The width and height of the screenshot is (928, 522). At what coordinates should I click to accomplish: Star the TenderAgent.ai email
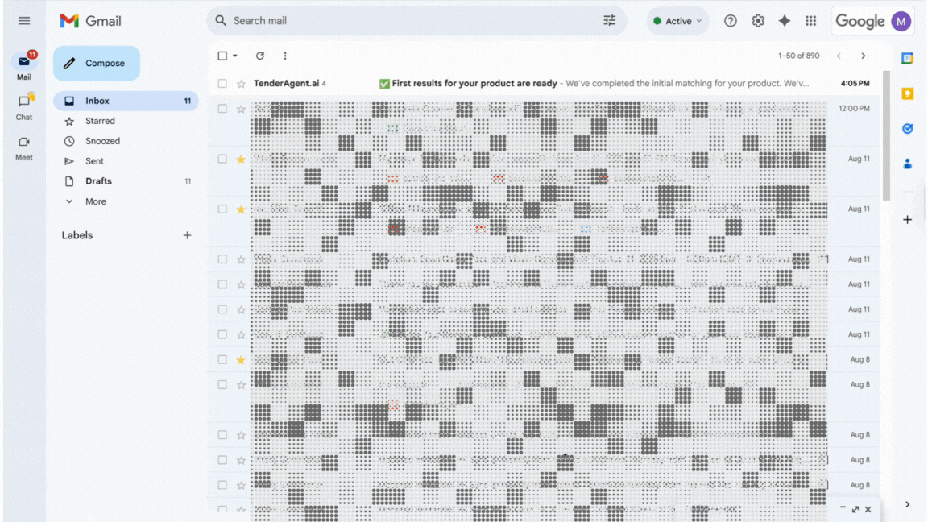[x=241, y=84]
